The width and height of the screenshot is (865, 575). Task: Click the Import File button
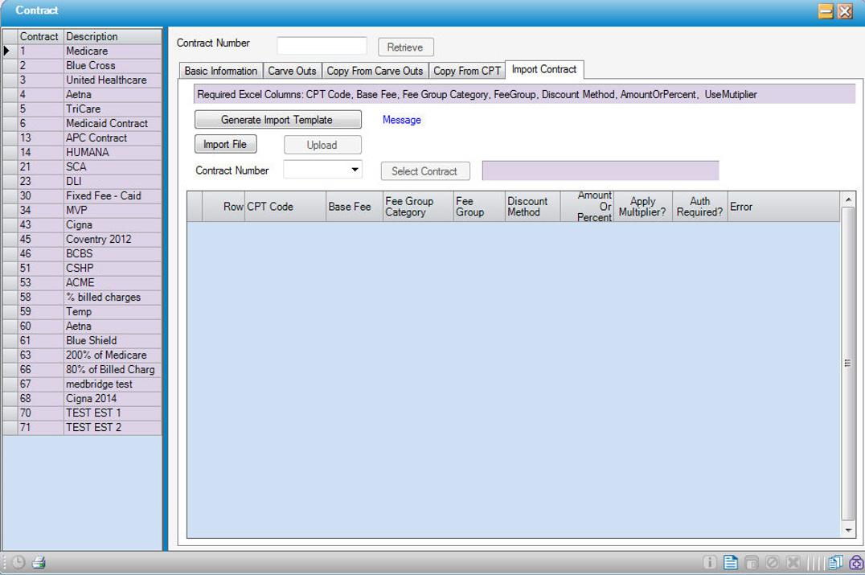[x=225, y=145]
